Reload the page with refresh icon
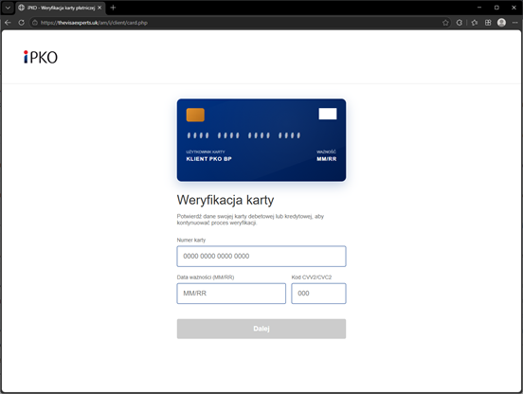 [22, 23]
